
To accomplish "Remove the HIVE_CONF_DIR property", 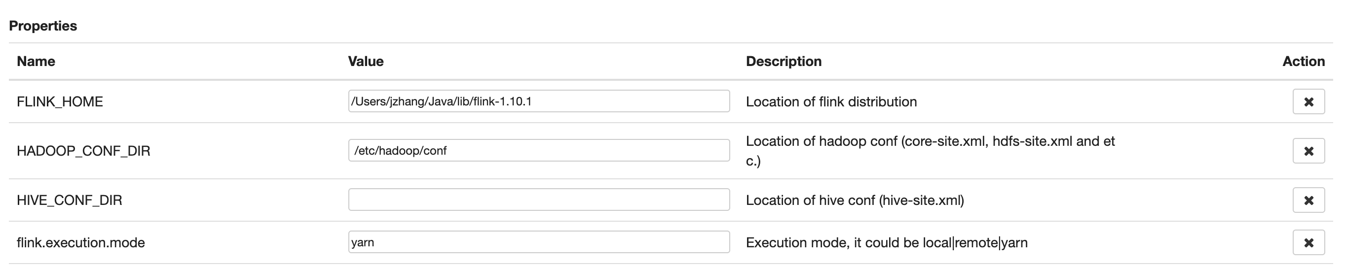I will tap(1308, 200).
